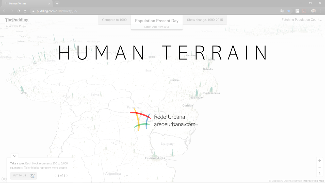Click the browser home icon
The height and width of the screenshot is (183, 325).
pos(25,11)
